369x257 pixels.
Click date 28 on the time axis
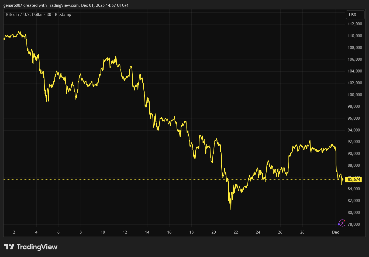302,232
